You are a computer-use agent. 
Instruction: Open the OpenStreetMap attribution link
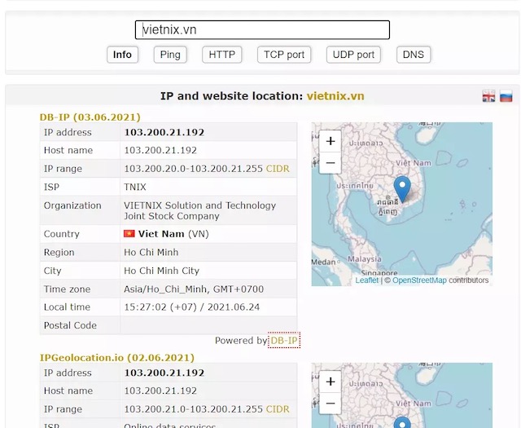[x=419, y=280]
